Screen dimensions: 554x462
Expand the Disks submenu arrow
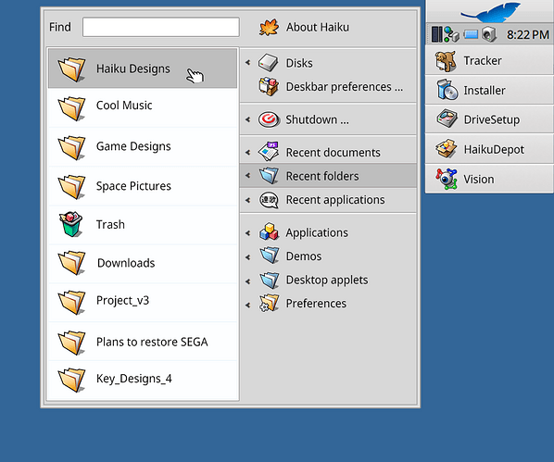point(247,63)
